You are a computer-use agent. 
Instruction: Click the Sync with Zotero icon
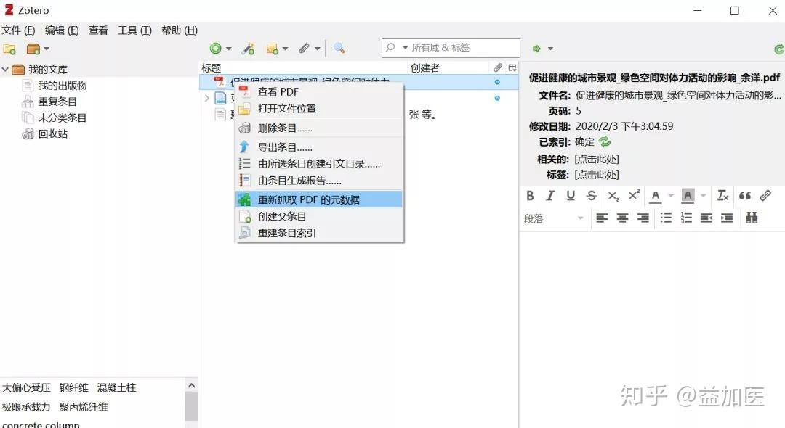[779, 49]
